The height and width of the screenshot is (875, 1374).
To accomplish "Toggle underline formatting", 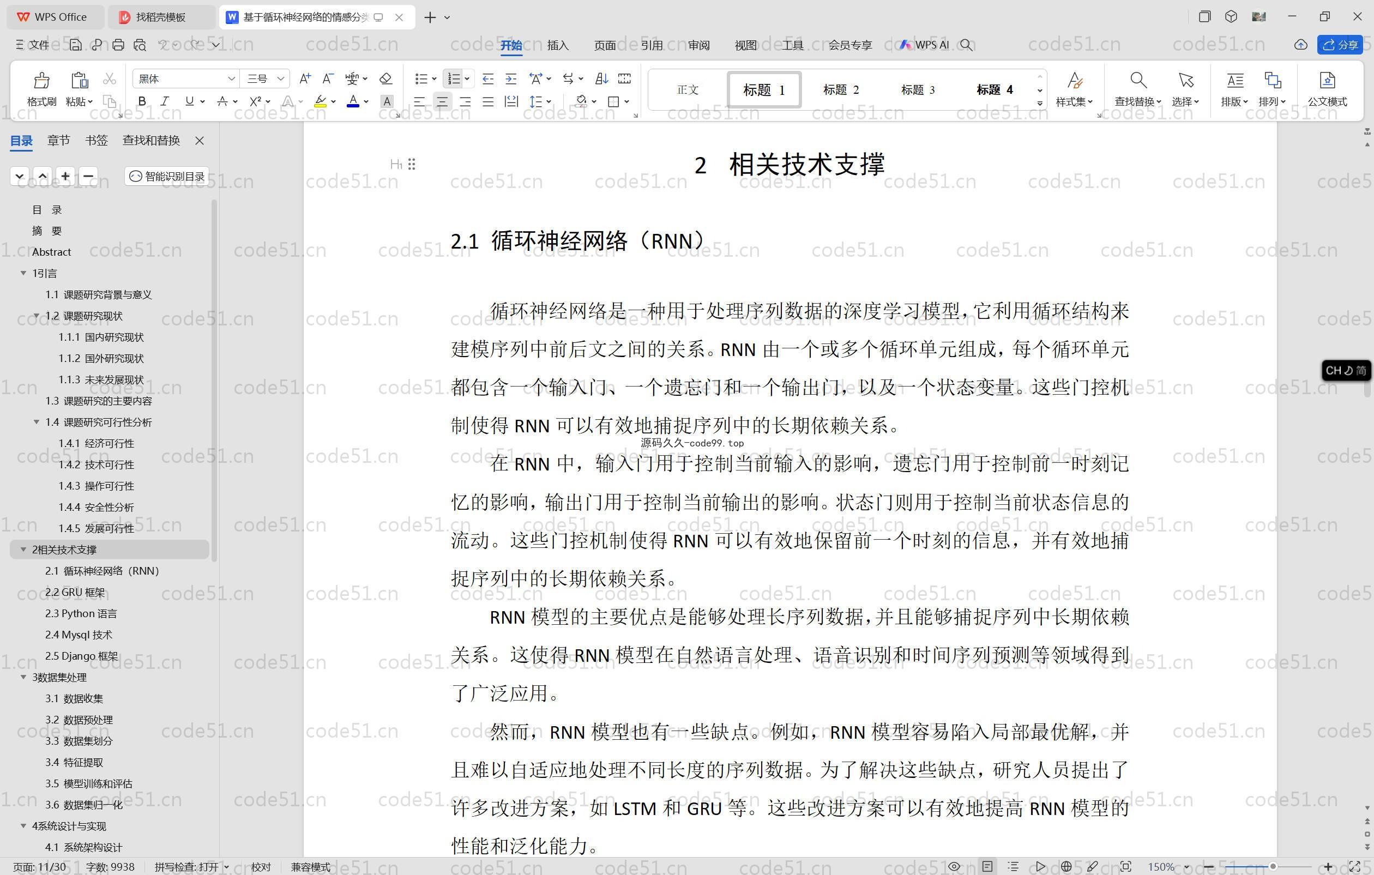I will [x=189, y=101].
